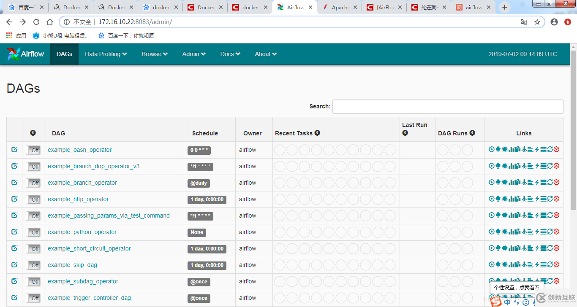
Task: Refresh the example_bash_operator DAG
Action: (550, 149)
